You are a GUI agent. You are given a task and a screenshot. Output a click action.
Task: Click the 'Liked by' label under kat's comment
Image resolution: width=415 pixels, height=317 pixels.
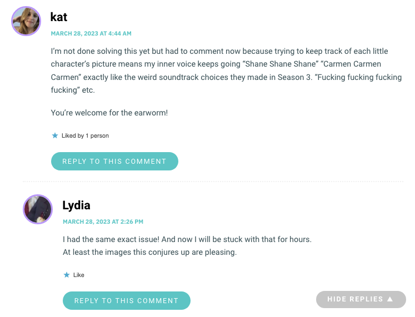pos(73,135)
